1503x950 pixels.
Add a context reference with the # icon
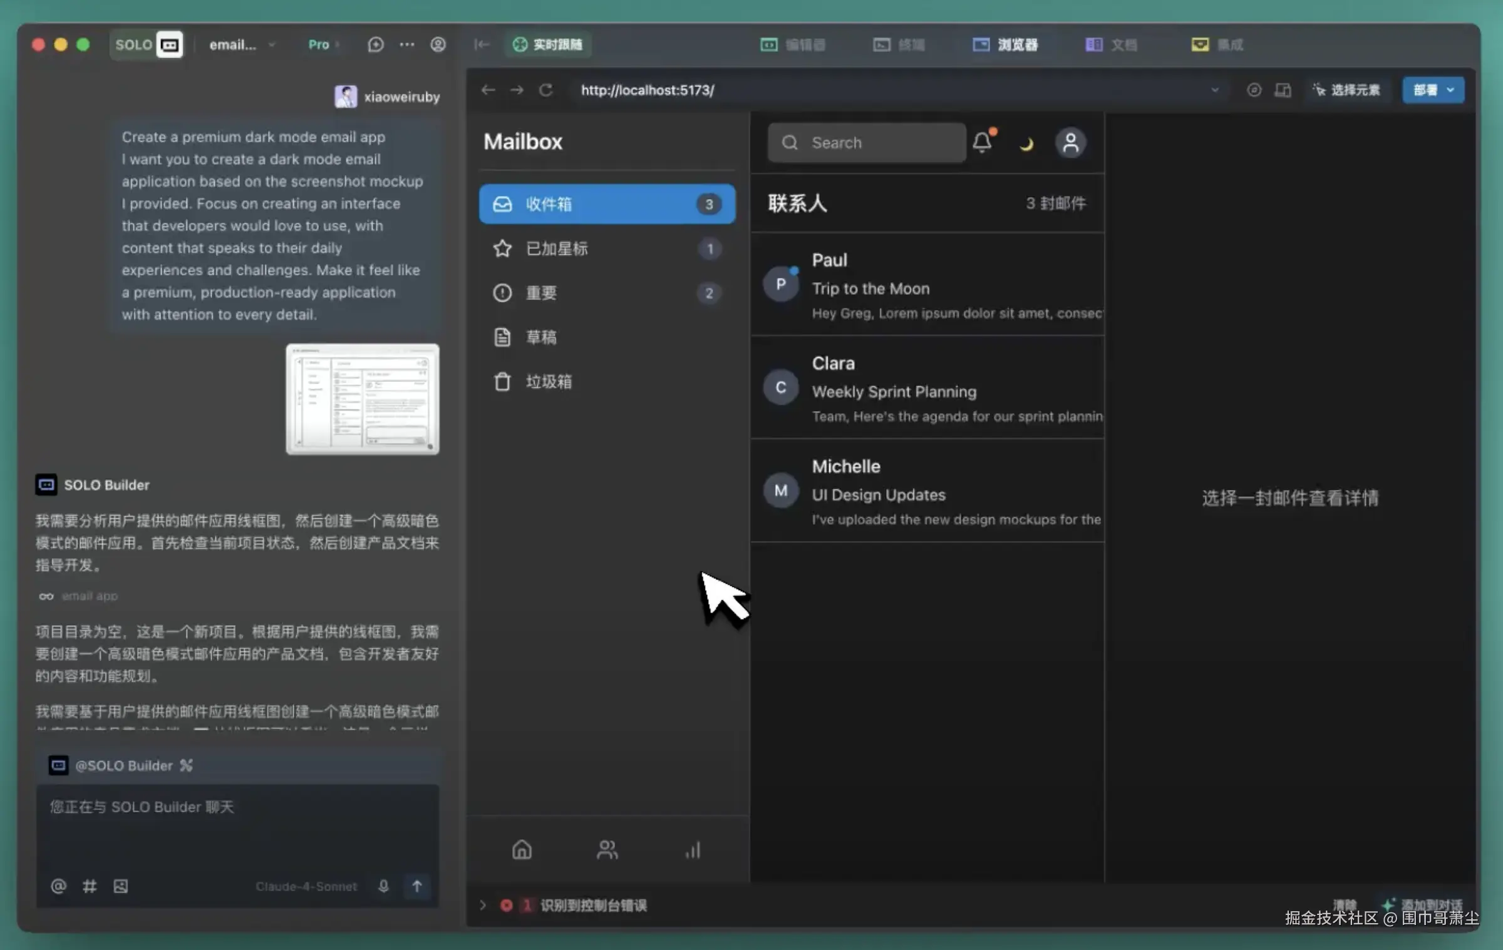tap(90, 886)
